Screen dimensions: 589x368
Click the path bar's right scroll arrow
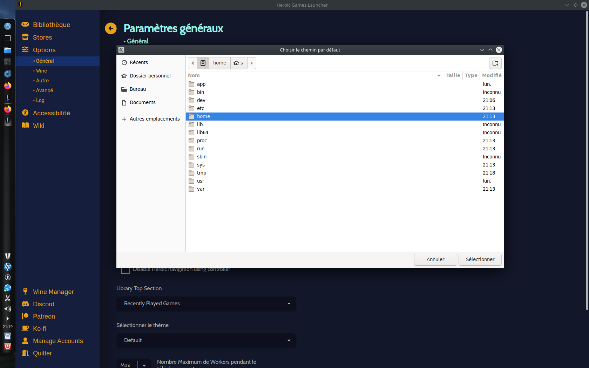pos(252,63)
